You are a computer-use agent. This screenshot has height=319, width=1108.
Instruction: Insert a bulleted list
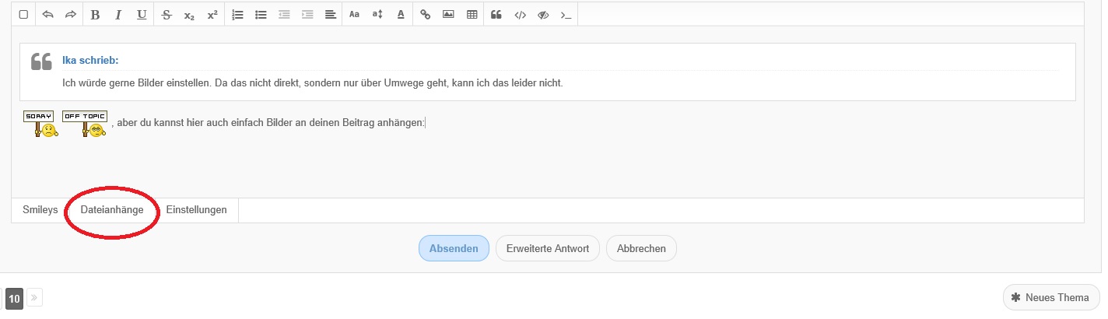(261, 15)
